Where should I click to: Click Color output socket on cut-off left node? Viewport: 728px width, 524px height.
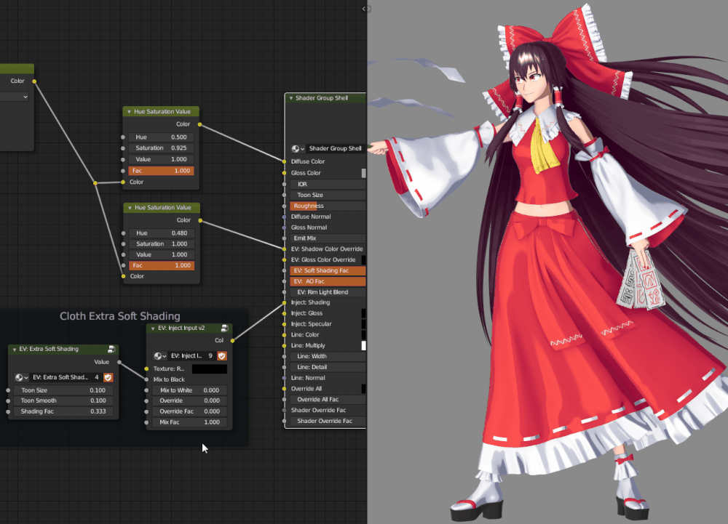pos(34,81)
